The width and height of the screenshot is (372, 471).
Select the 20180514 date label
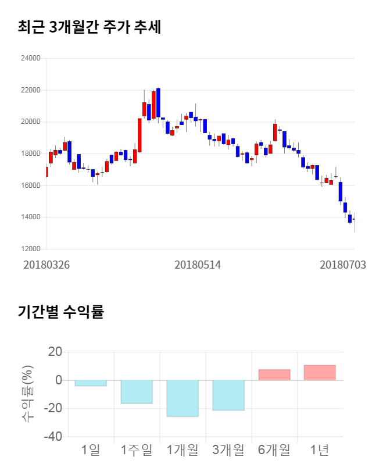coord(198,265)
